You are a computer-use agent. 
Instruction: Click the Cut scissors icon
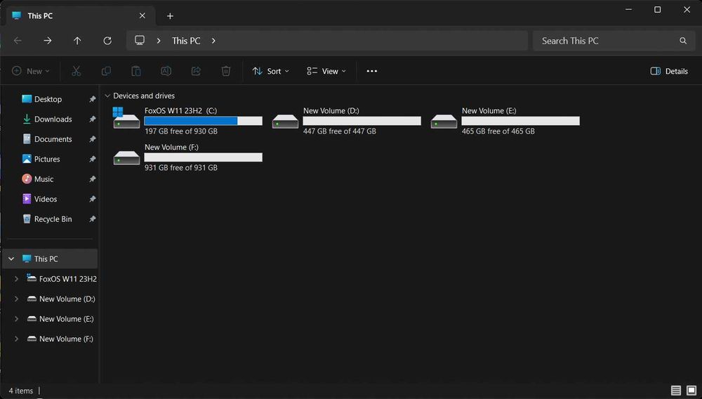tap(76, 71)
